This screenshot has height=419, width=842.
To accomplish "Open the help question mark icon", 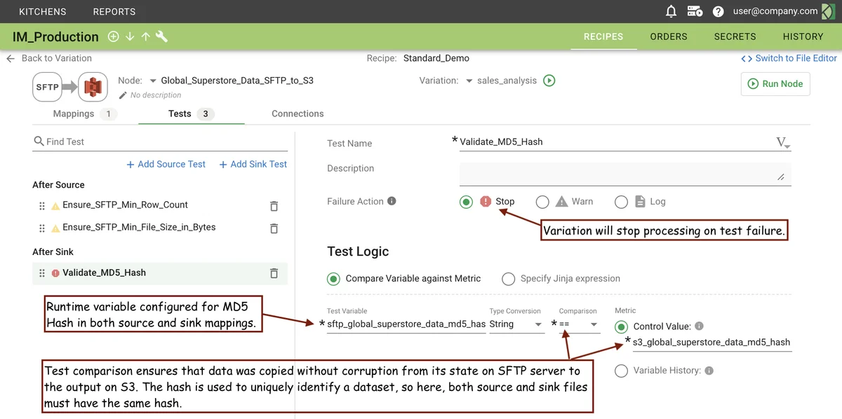I will 718,11.
